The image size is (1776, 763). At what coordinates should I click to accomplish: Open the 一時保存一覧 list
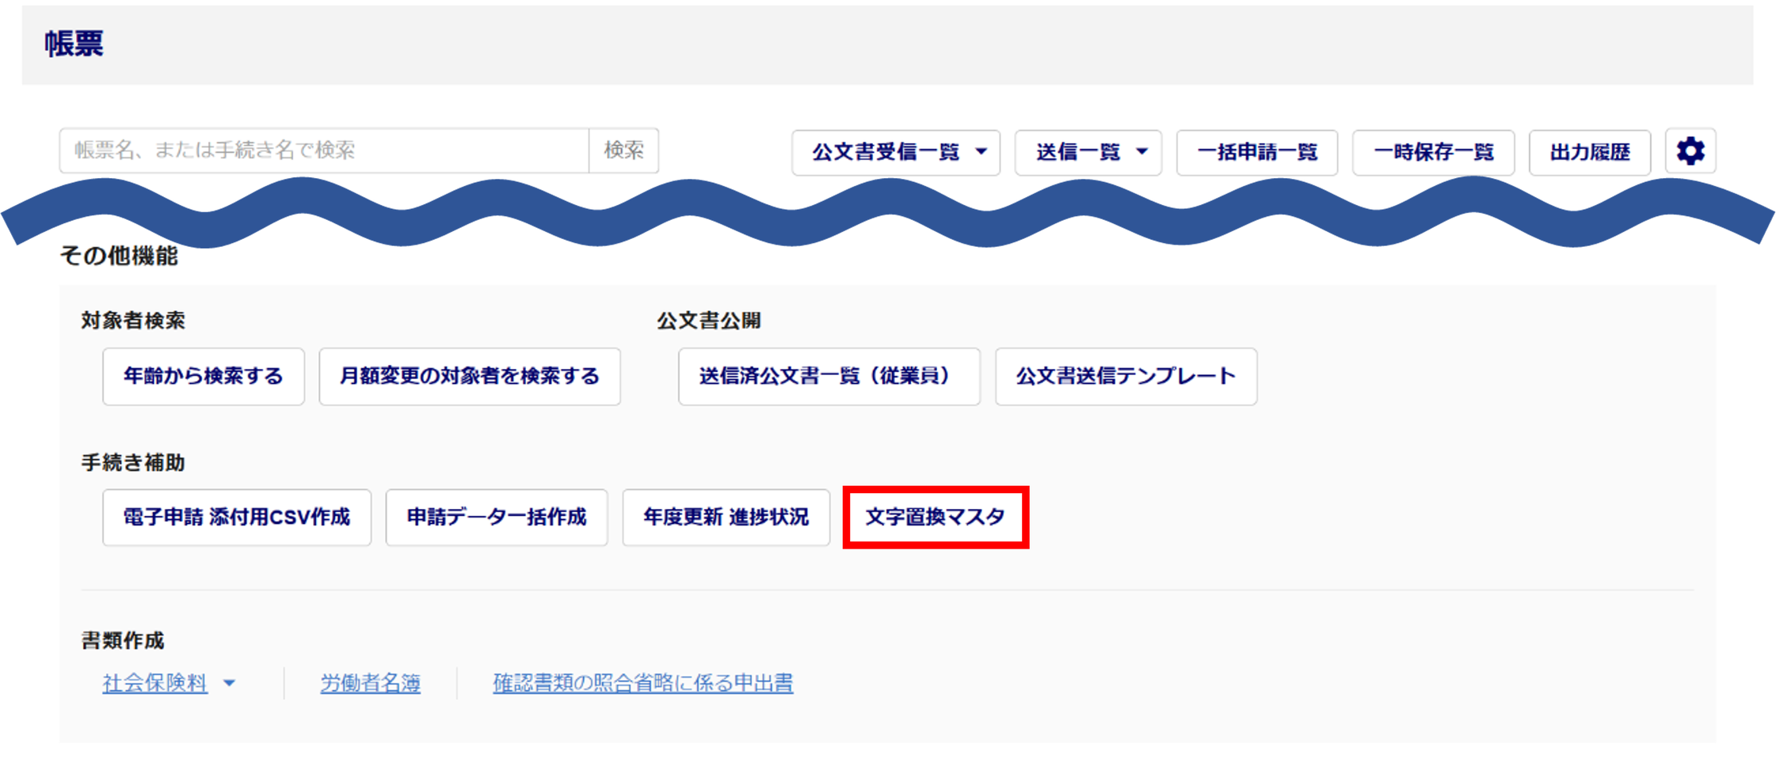tap(1433, 152)
